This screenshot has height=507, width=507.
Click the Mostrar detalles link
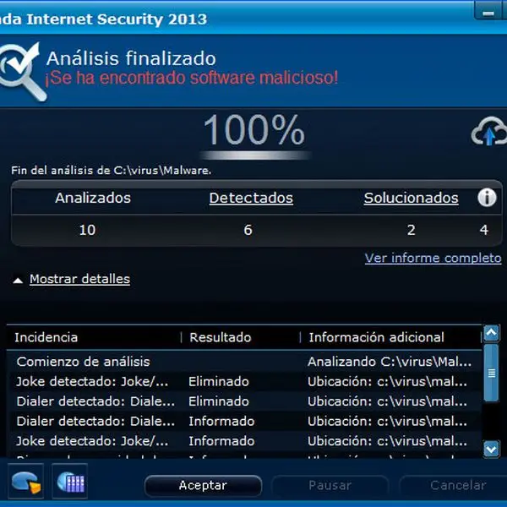(x=80, y=279)
